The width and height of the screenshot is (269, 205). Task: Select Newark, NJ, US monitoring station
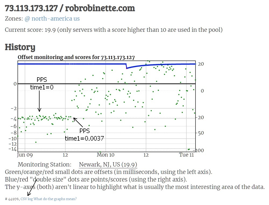click(x=108, y=165)
